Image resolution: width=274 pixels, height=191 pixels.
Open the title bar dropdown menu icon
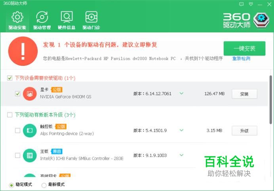251,4
